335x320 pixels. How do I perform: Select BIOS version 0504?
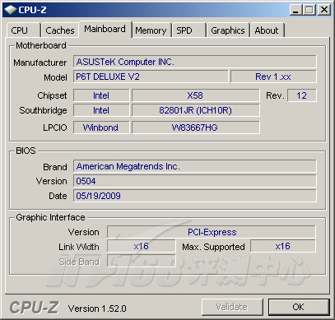click(x=195, y=181)
